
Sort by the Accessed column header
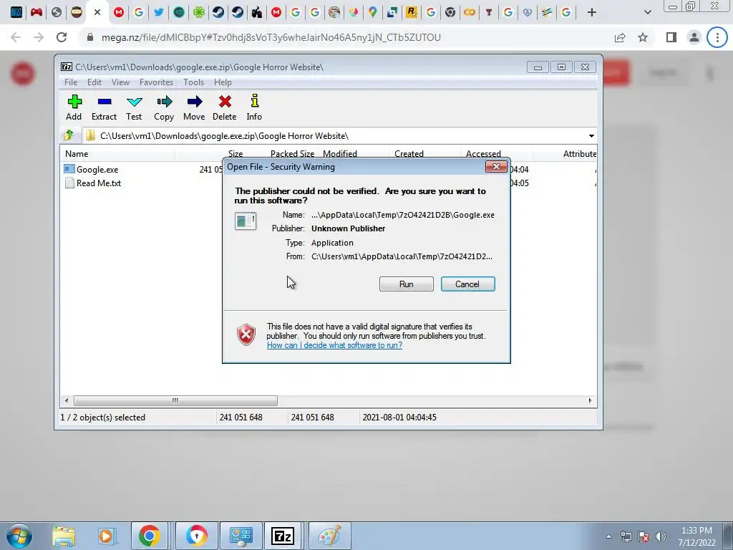pyautogui.click(x=483, y=154)
